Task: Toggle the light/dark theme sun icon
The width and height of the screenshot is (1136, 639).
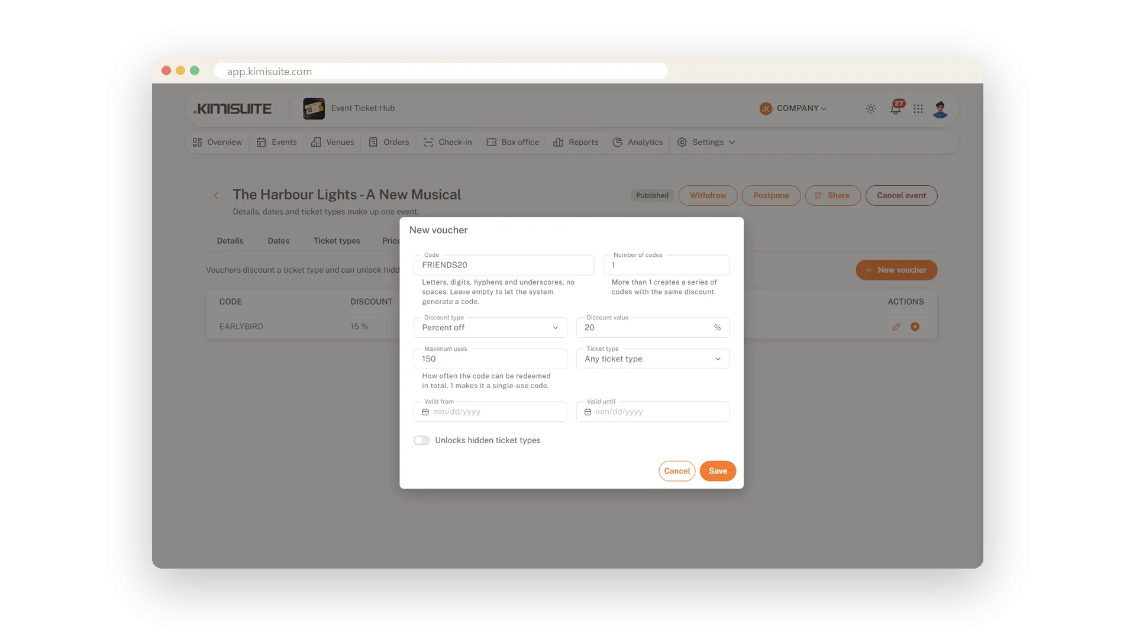Action: (x=870, y=109)
